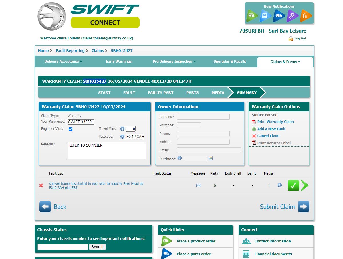Uncheck the Engineer Visit checkbox

70,129
